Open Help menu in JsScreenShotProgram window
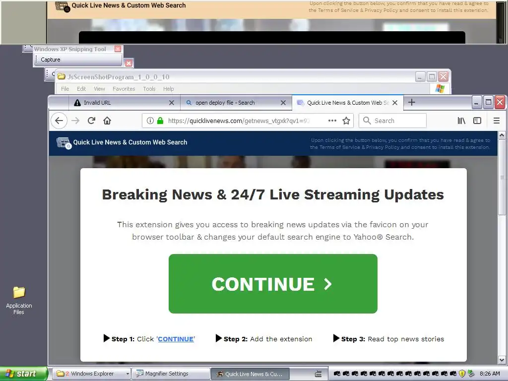Screen dimensions: 508x381 point(169,89)
